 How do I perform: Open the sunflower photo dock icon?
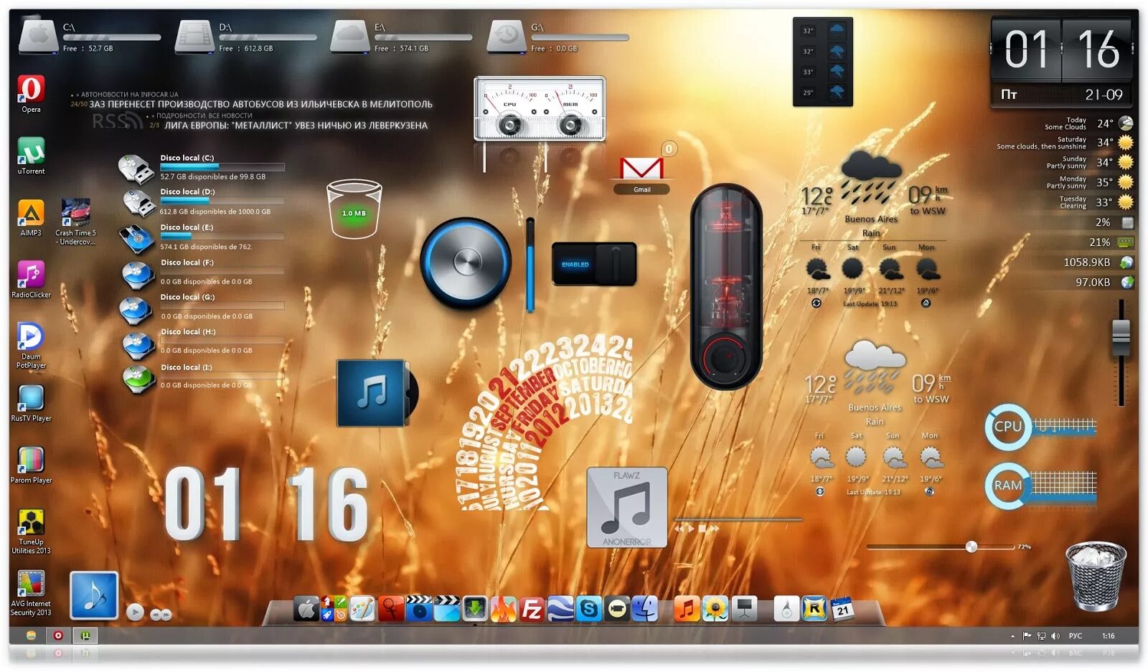(x=715, y=610)
